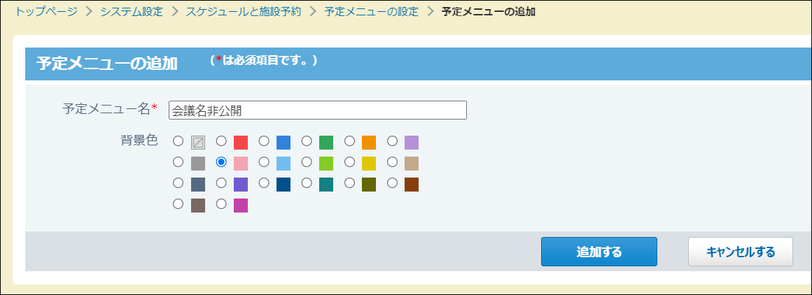Select the radio button for brown color
This screenshot has width=812, height=295.
392,183
